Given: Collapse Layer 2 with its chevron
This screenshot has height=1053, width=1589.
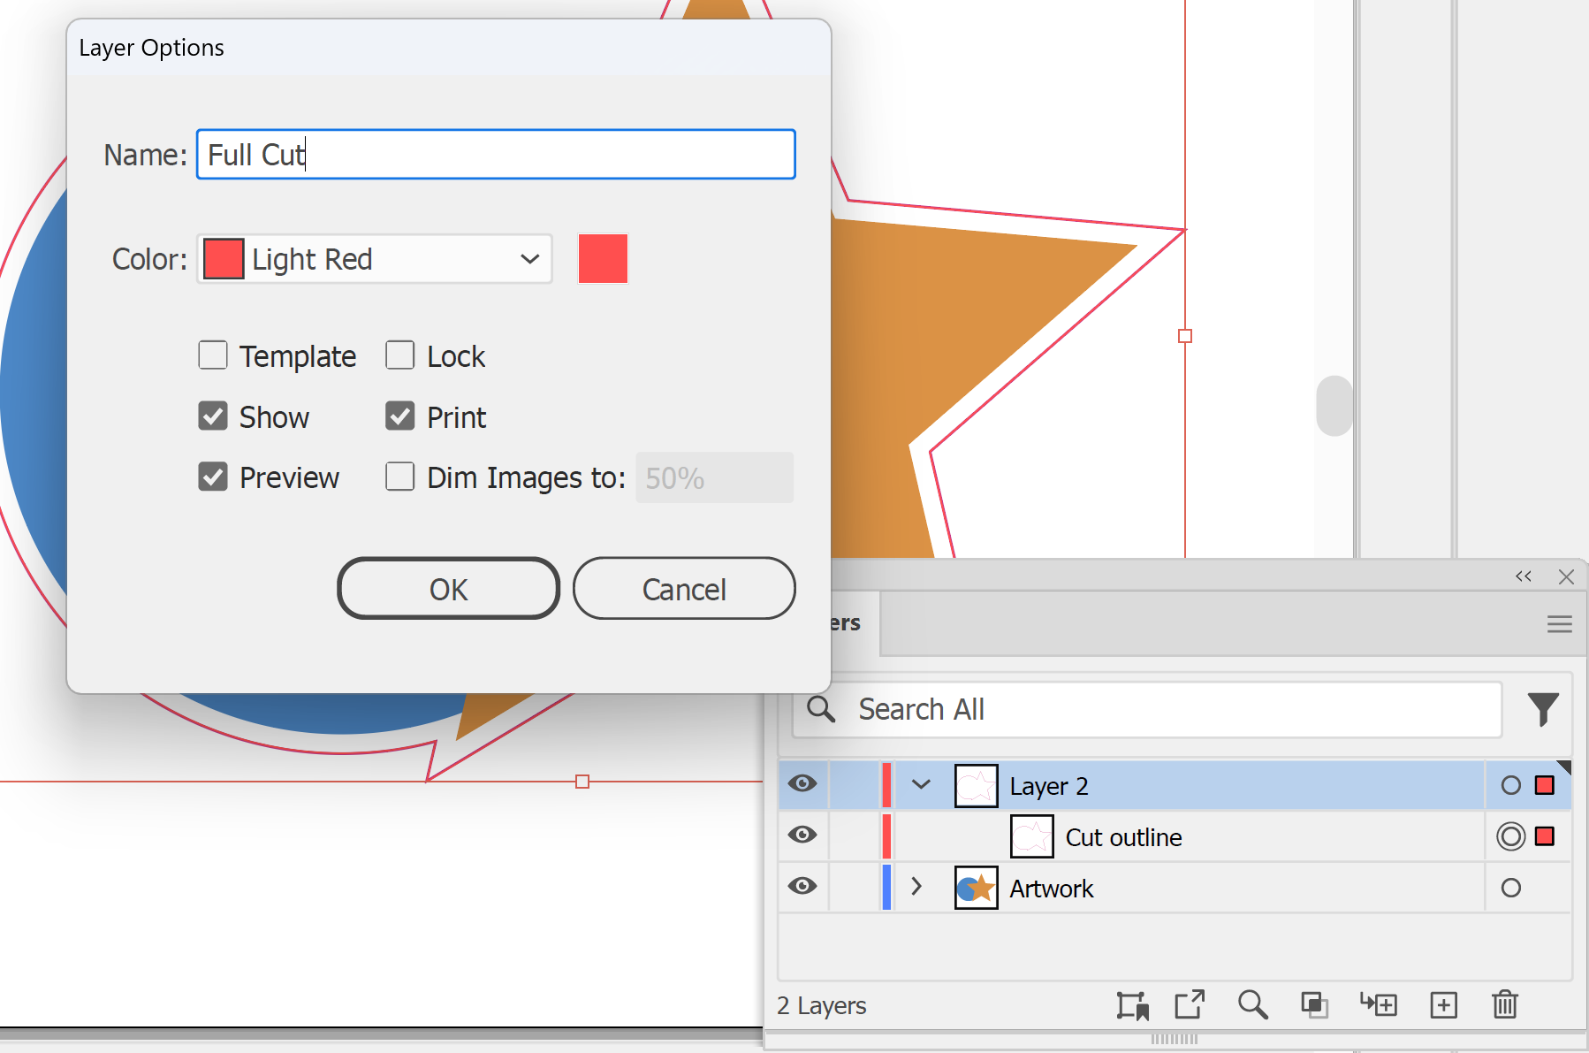Looking at the screenshot, I should click(x=921, y=785).
